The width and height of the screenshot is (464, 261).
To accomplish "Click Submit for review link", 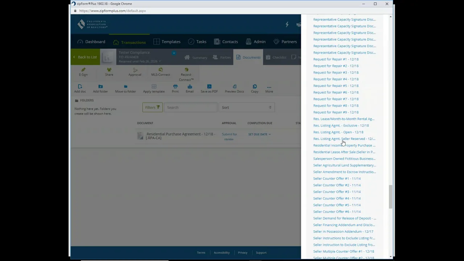I will pyautogui.click(x=229, y=137).
